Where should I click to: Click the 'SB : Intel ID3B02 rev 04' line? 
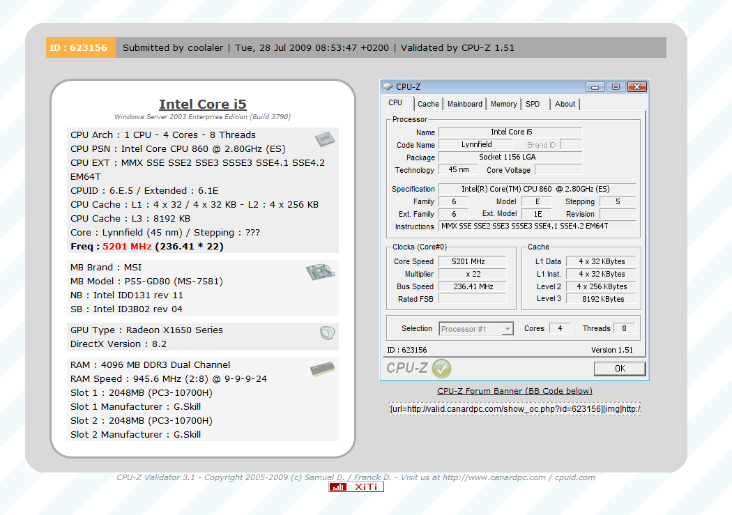click(126, 309)
